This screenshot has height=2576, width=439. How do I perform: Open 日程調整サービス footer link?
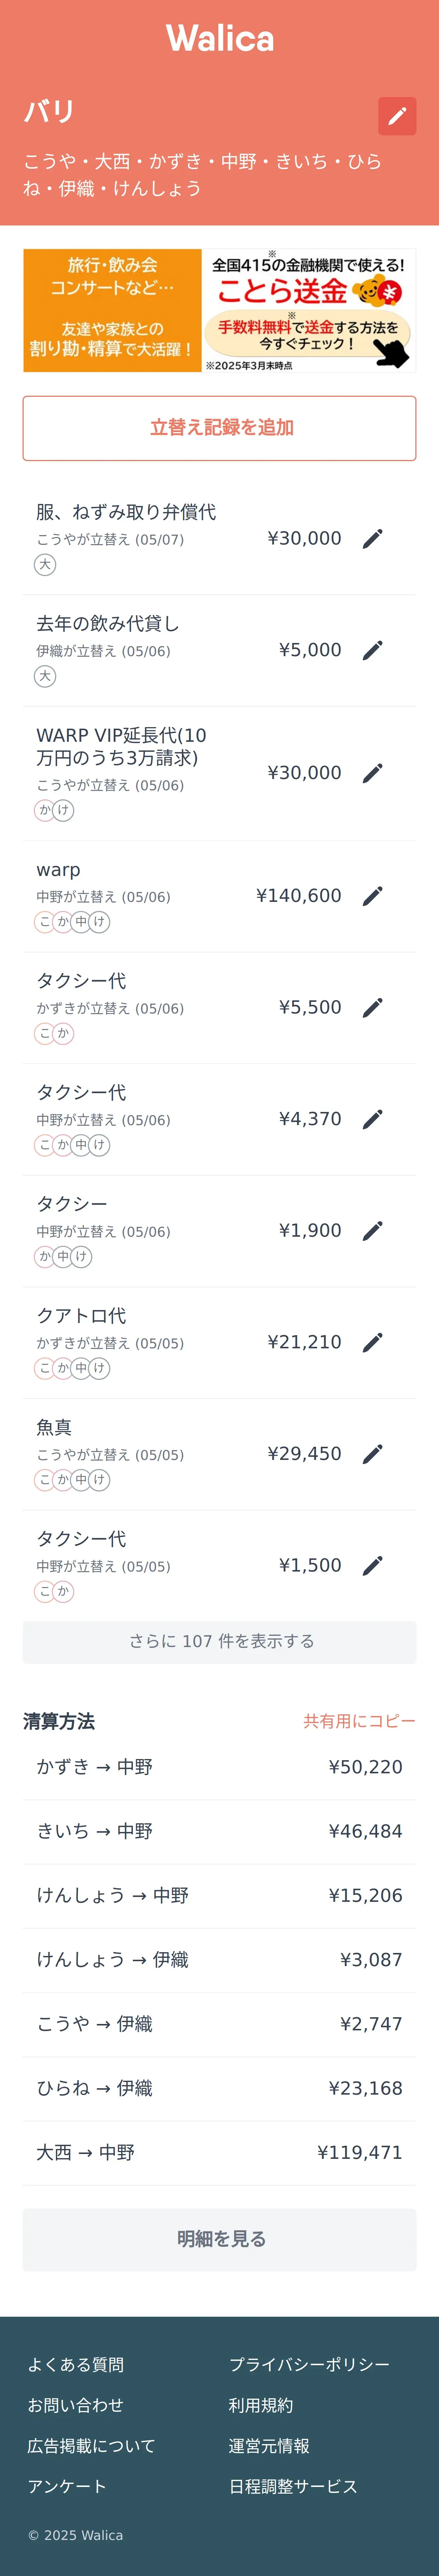point(292,2486)
